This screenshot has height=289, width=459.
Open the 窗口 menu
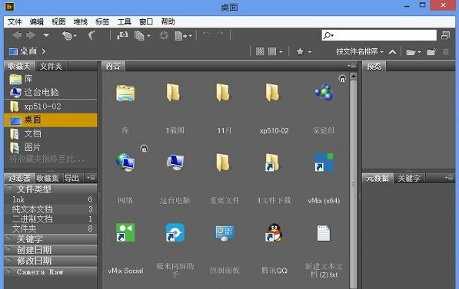[x=146, y=21]
